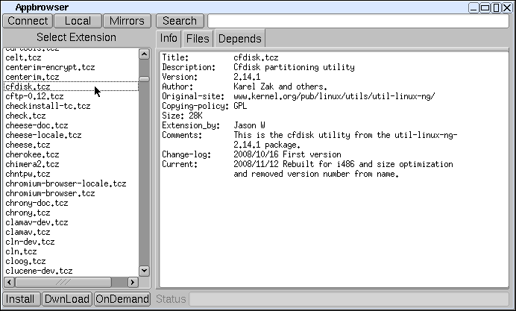
Task: Pick checkinstall-tc.tcz in the list
Action: (48, 106)
